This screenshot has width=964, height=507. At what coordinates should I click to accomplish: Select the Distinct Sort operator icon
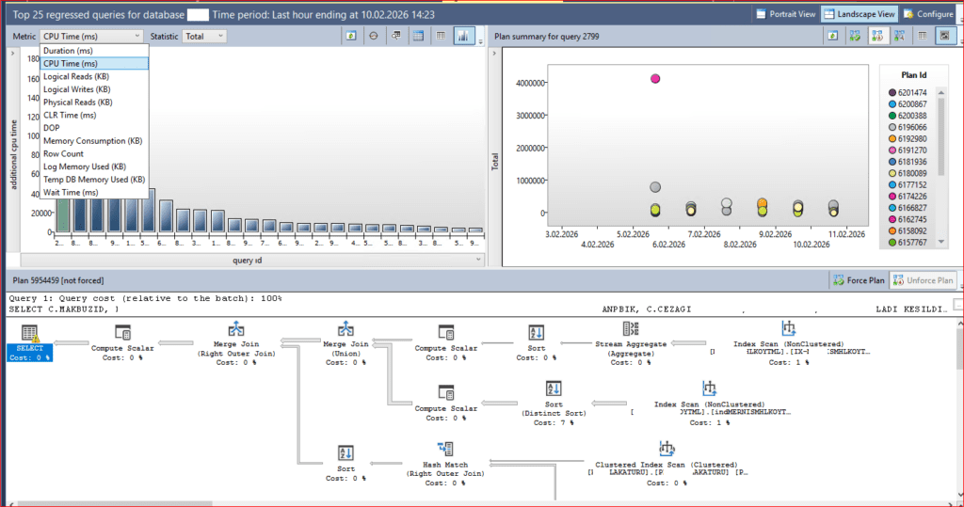tap(554, 388)
